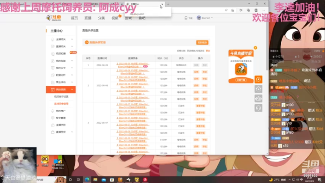This screenshot has height=183, width=325.
Task: Open the 2022-08-08 17点场 recording link
Action: [133, 72]
